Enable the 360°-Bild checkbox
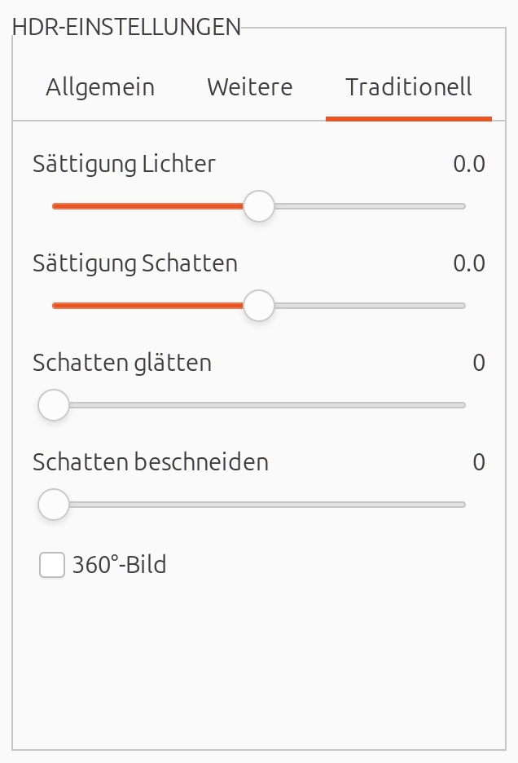Viewport: 518px width, 763px height. pyautogui.click(x=52, y=565)
